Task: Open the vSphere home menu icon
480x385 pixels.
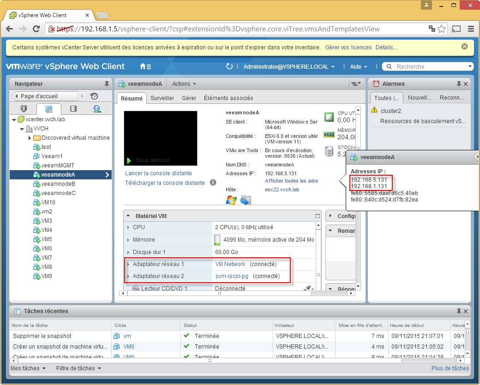Action: [145, 66]
